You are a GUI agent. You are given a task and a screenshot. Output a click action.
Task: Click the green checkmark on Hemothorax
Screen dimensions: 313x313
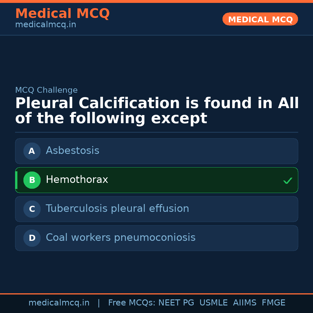coord(287,181)
